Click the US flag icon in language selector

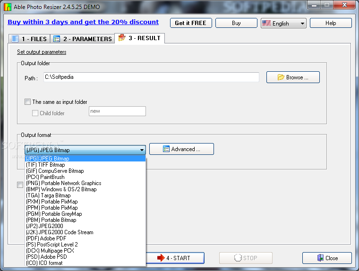pyautogui.click(x=266, y=23)
